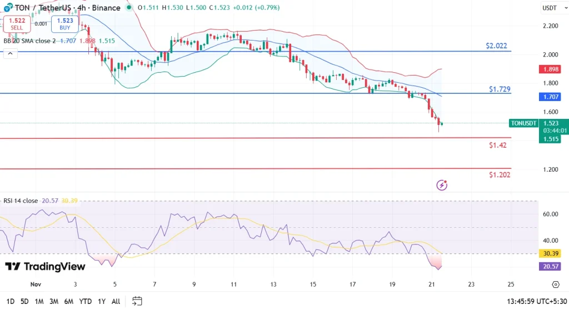Switch to the 3M time range
Screen dimensions: 569x310
tap(54, 301)
